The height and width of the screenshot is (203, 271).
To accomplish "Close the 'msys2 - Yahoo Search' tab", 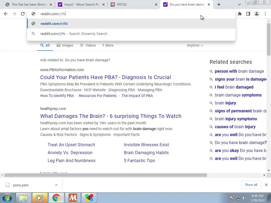I will click(x=103, y=4).
